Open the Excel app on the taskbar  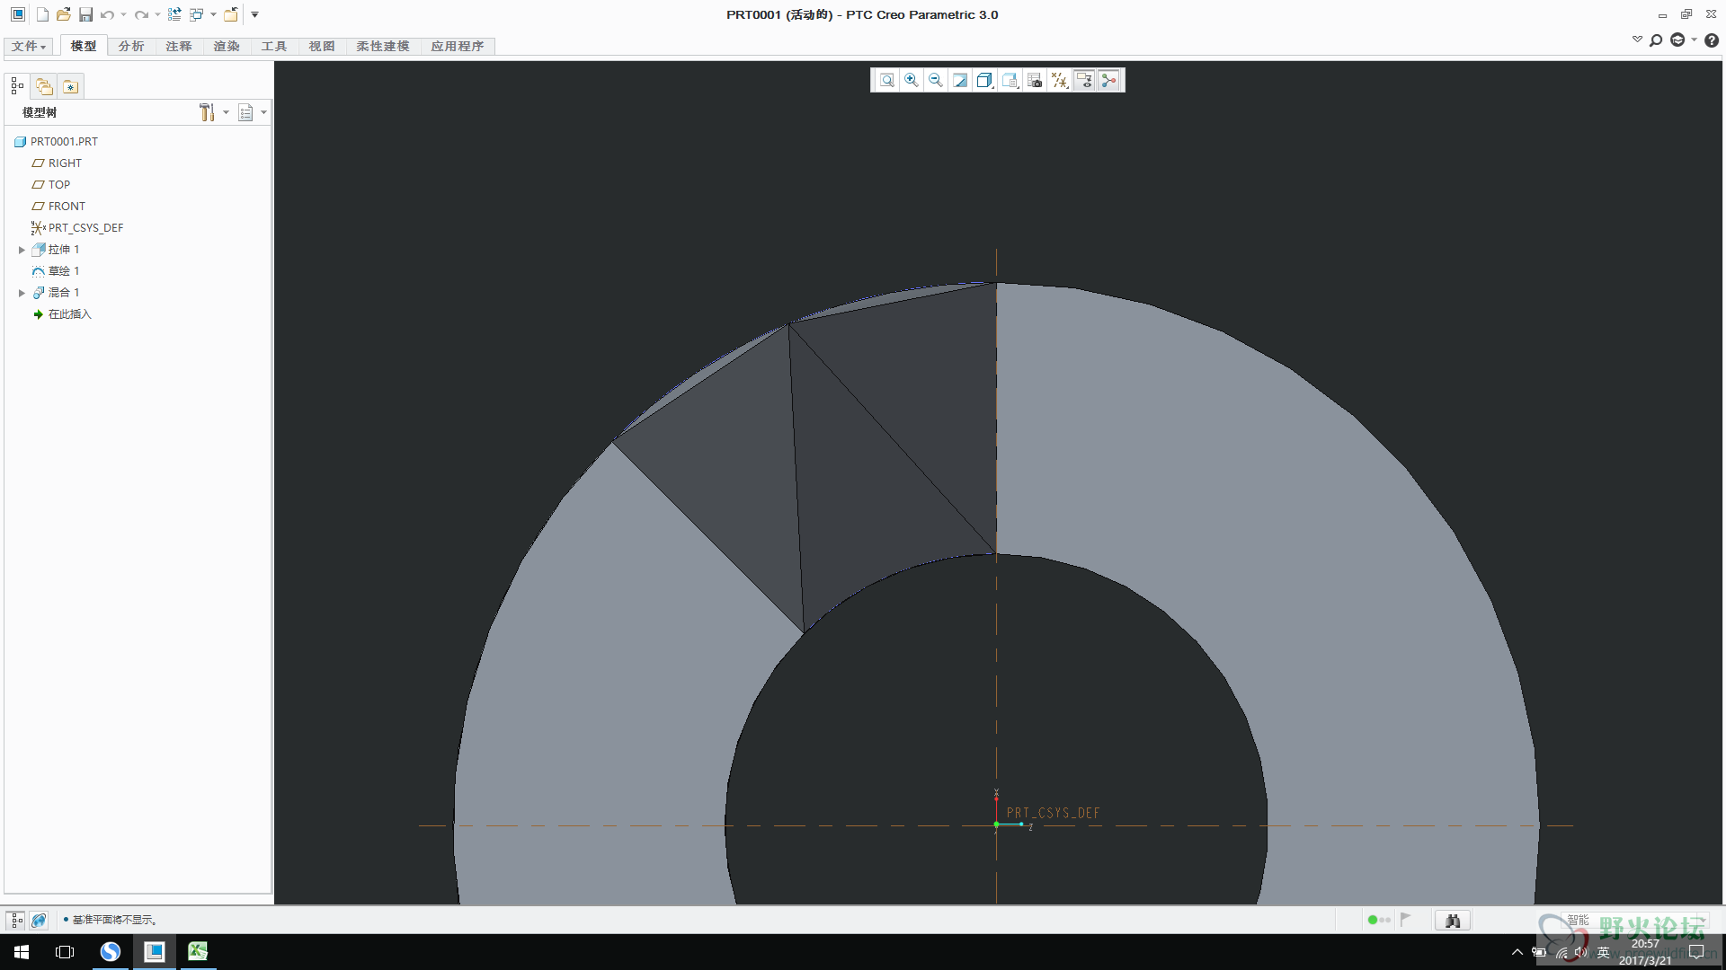pyautogui.click(x=198, y=951)
